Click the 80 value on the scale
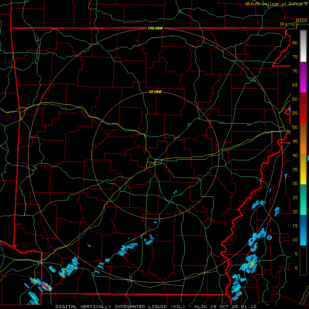The image size is (309, 309). (x=295, y=43)
